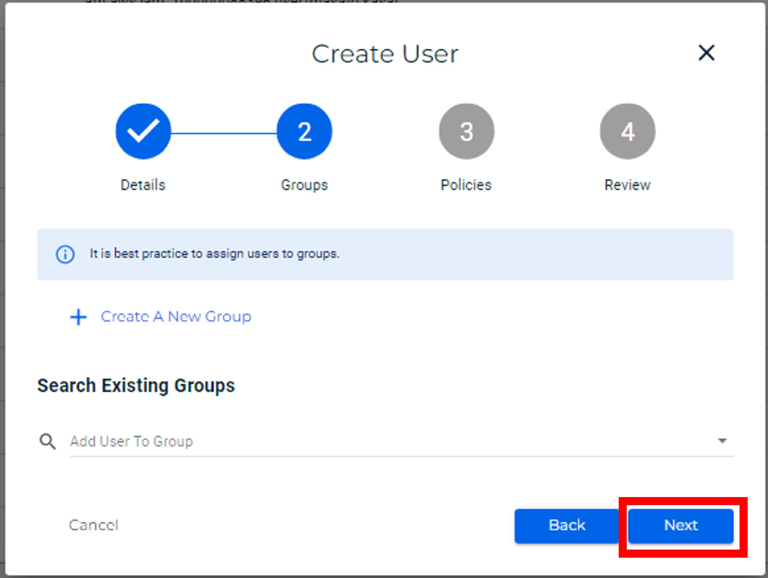768x578 pixels.
Task: Click step 4 Review circle
Action: coord(628,131)
